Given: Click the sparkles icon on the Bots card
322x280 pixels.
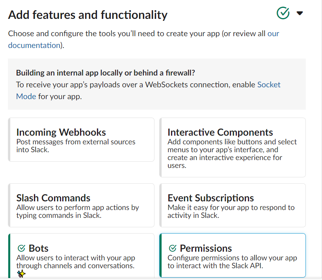Looking at the screenshot, I should 22,274.
